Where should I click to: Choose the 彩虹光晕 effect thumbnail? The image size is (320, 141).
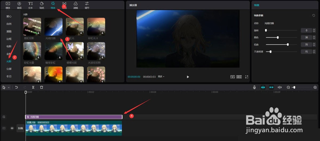(32, 51)
